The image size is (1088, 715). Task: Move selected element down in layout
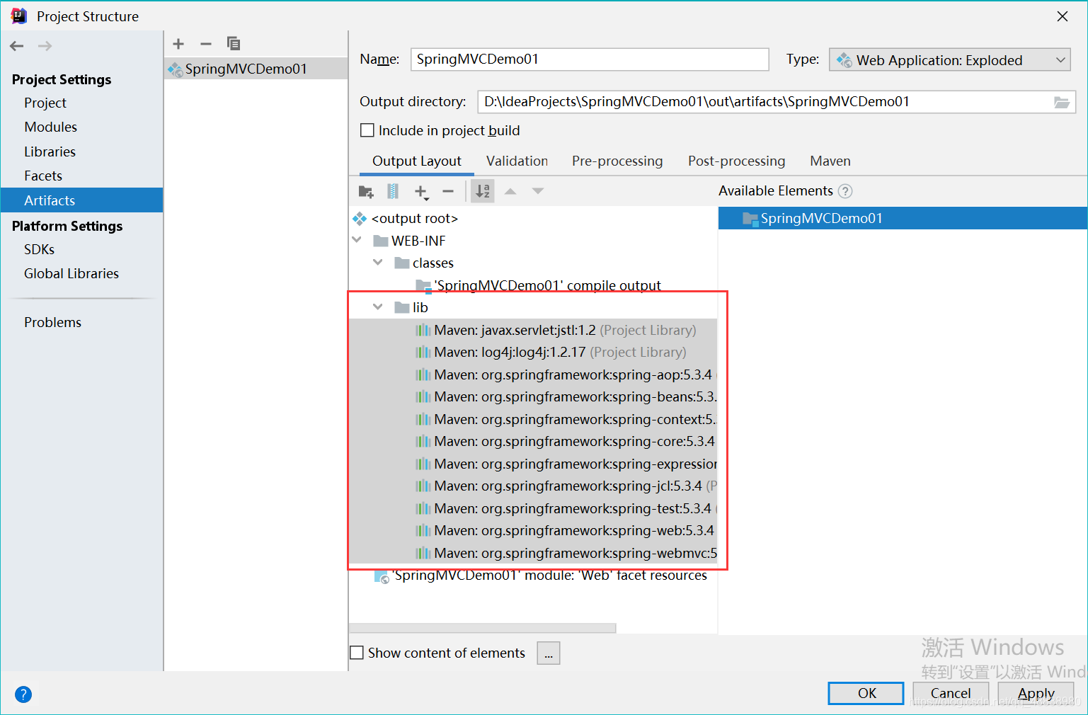[538, 191]
